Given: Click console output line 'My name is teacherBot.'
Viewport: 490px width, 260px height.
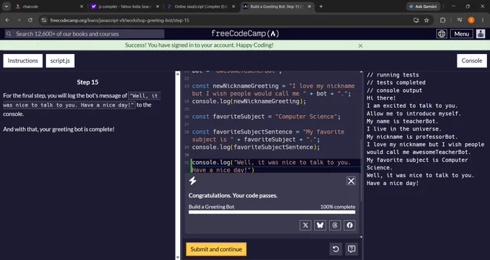Looking at the screenshot, I should (403, 121).
